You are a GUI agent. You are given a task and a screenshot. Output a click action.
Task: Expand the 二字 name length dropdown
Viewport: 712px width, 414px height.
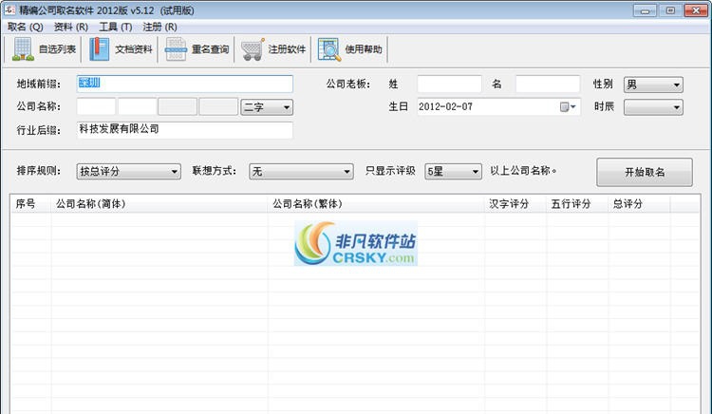pyautogui.click(x=267, y=107)
